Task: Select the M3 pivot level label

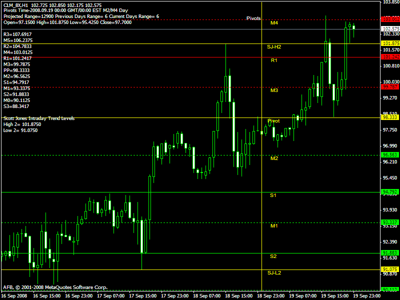Action: coord(274,90)
